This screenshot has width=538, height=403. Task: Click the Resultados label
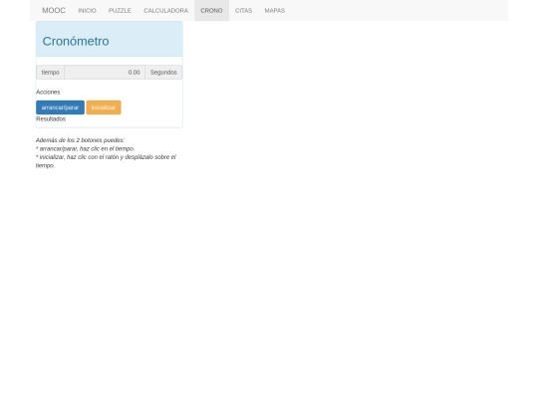(51, 119)
